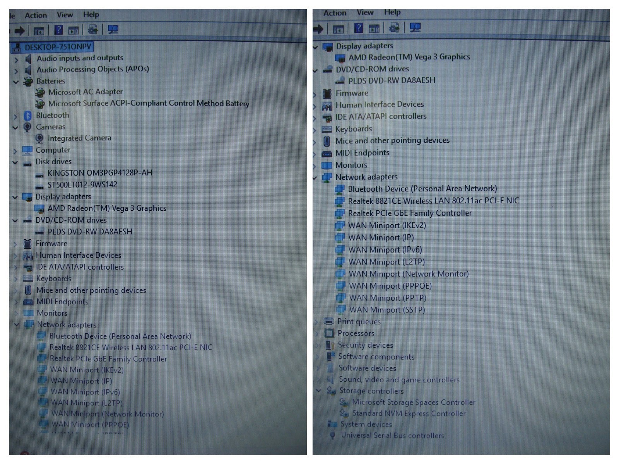Select the ST500LT012-9WS142 disk

coord(82,185)
